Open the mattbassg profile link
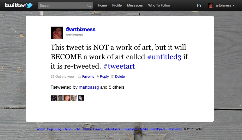This screenshot has width=242, height=140. [x=89, y=87]
